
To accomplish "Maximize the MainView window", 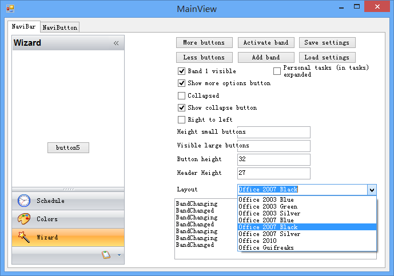I will (357, 7).
